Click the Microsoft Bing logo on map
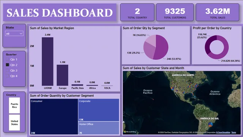Image resolution: width=243 pixels, height=137 pixels. pos(130,132)
